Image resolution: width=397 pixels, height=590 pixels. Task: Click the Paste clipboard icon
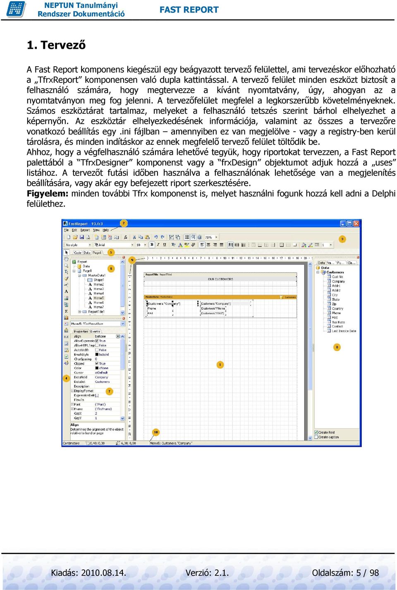147,237
